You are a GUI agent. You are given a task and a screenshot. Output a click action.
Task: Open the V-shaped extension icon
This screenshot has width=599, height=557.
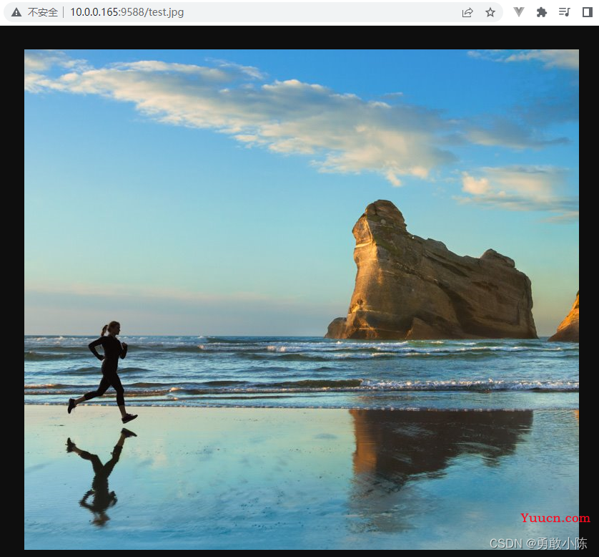click(518, 12)
